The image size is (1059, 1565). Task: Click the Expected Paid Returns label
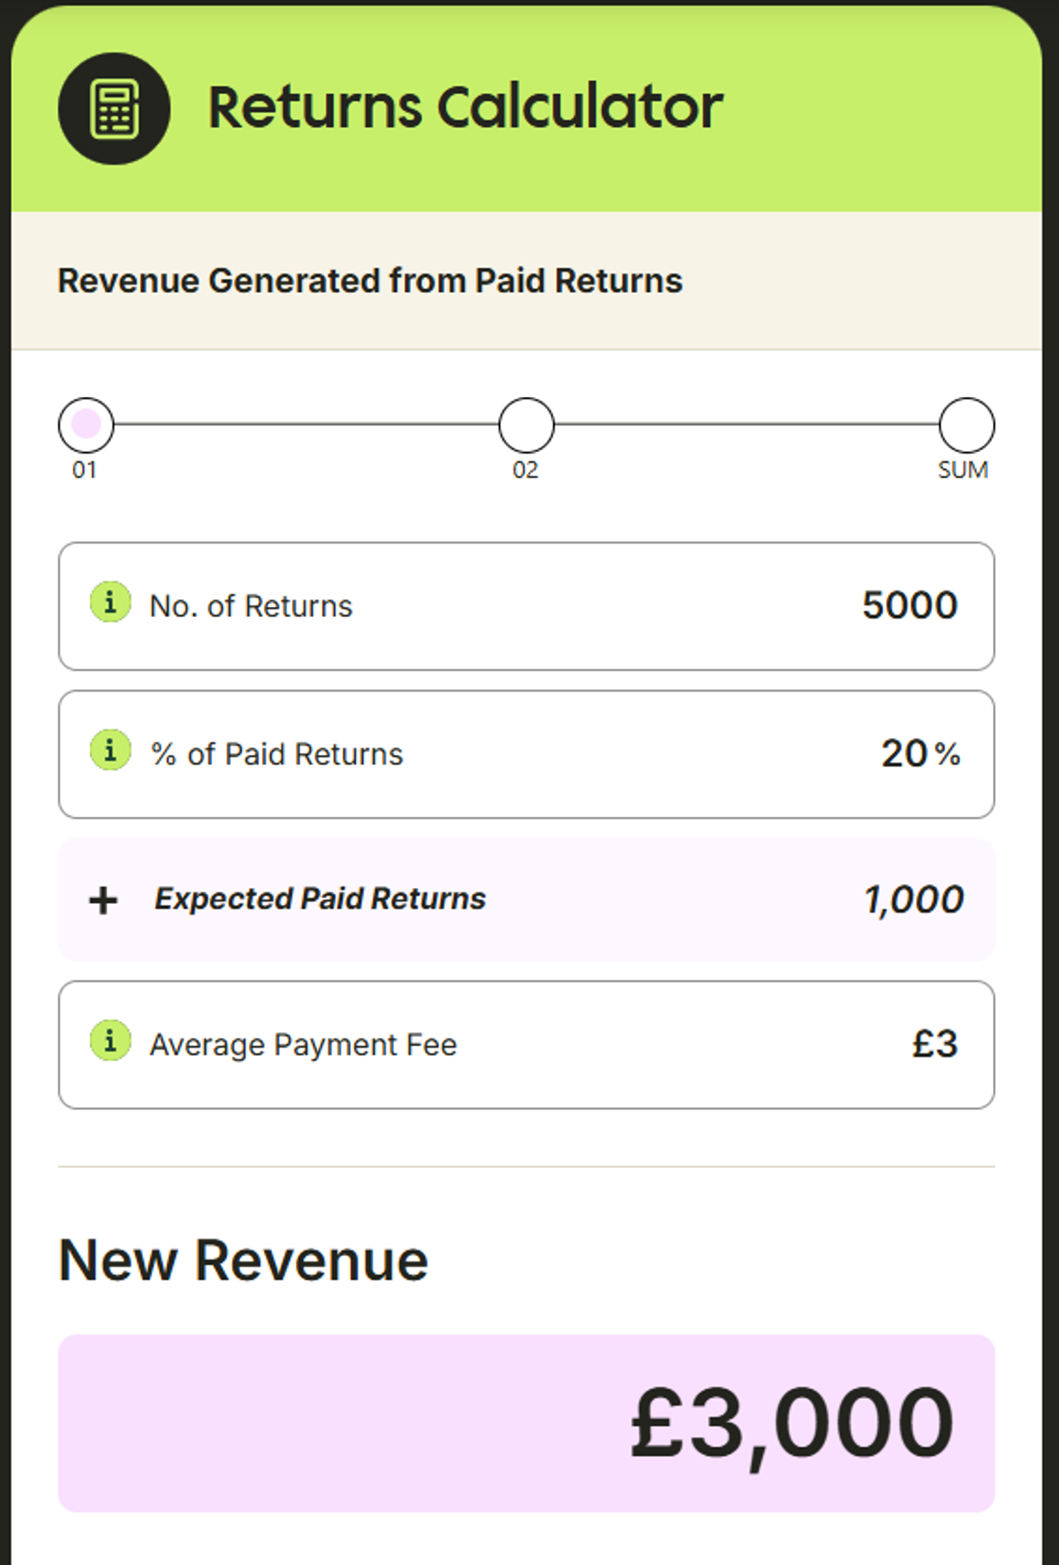320,899
